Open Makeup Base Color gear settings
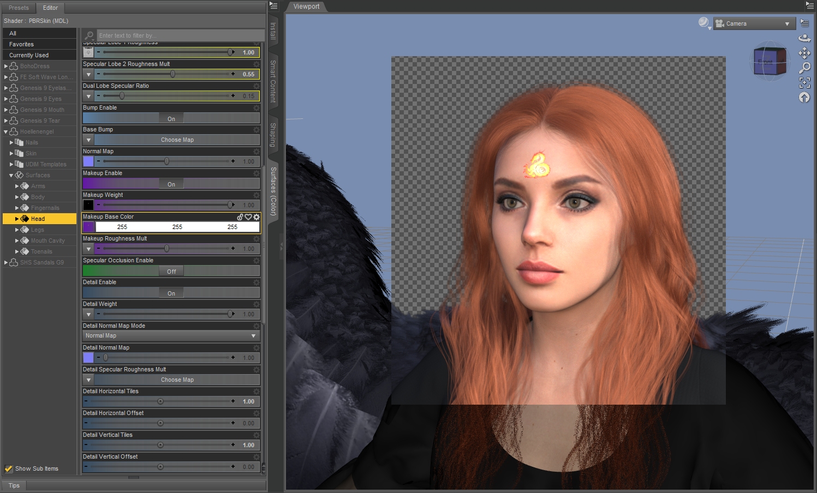 point(257,217)
